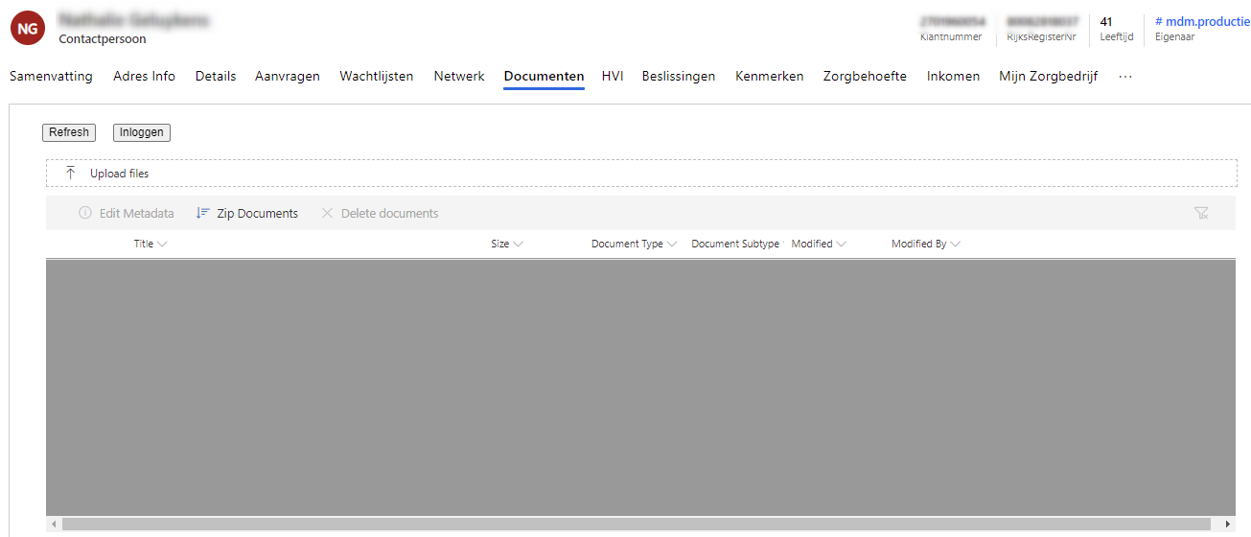The height and width of the screenshot is (537, 1251).
Task: Open the Modified By column dropdown
Action: (x=955, y=245)
